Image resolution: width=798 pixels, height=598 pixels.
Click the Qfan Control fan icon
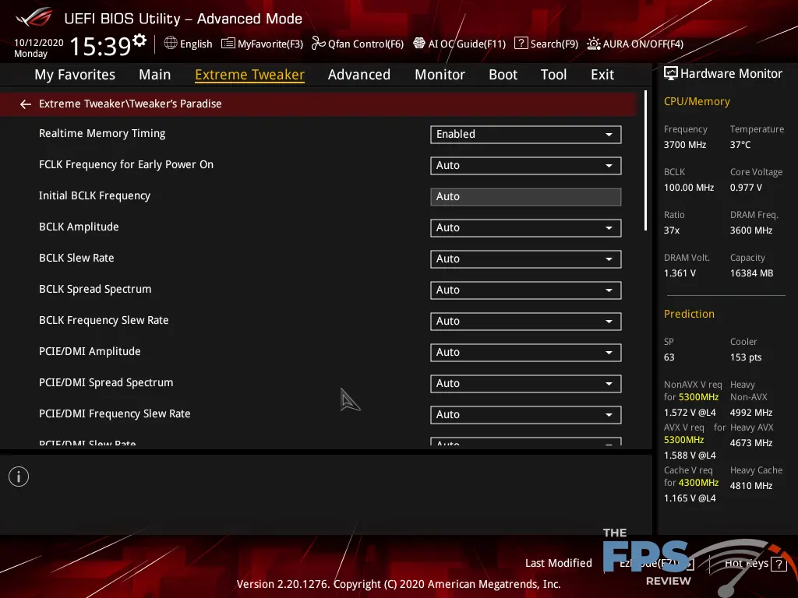coord(318,44)
